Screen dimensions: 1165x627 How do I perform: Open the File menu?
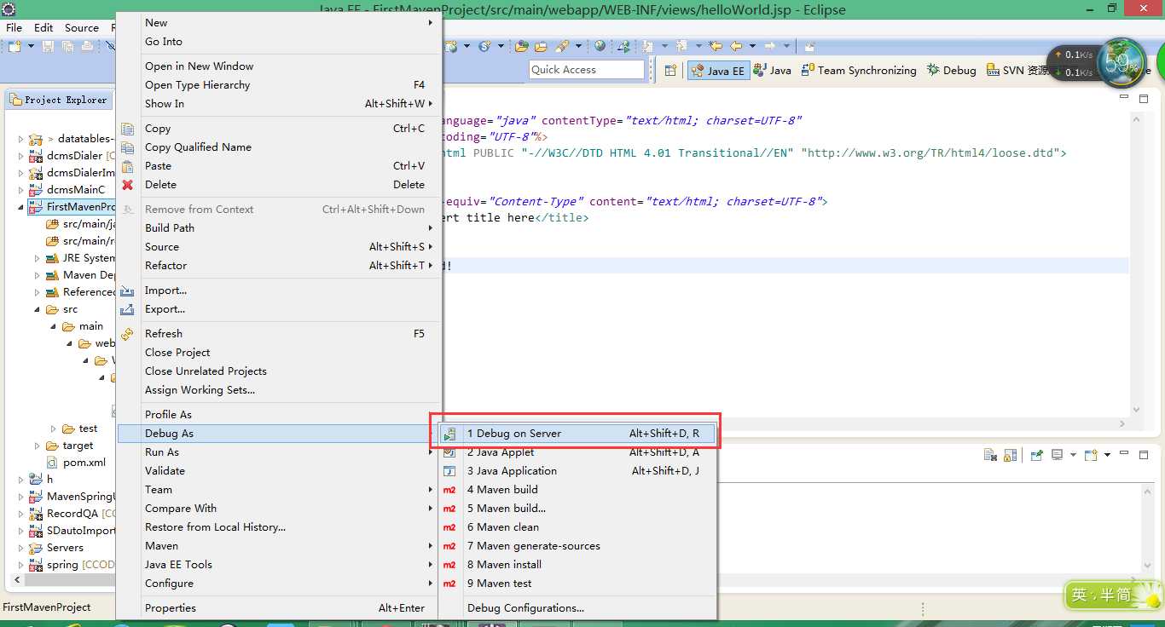(x=14, y=28)
